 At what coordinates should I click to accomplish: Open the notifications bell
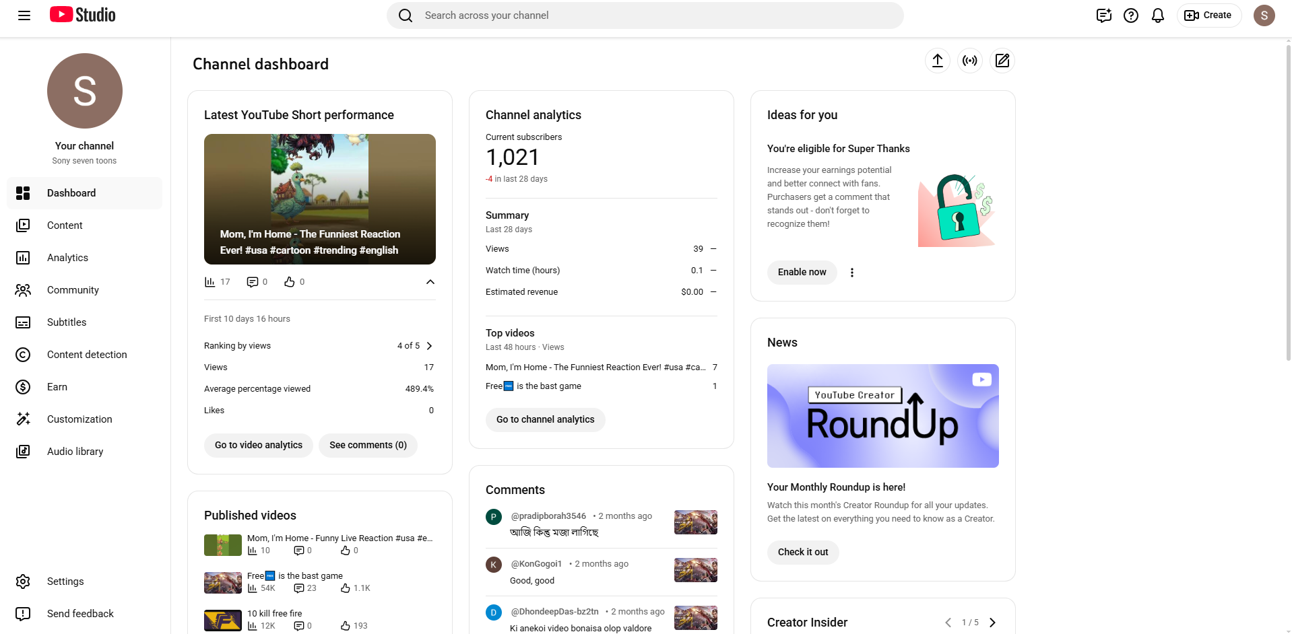(1157, 15)
